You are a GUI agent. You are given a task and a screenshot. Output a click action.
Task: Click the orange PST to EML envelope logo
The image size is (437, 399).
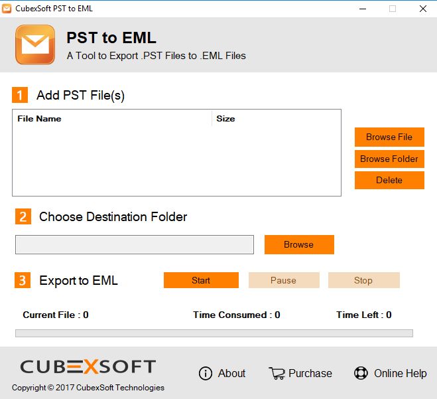(35, 44)
